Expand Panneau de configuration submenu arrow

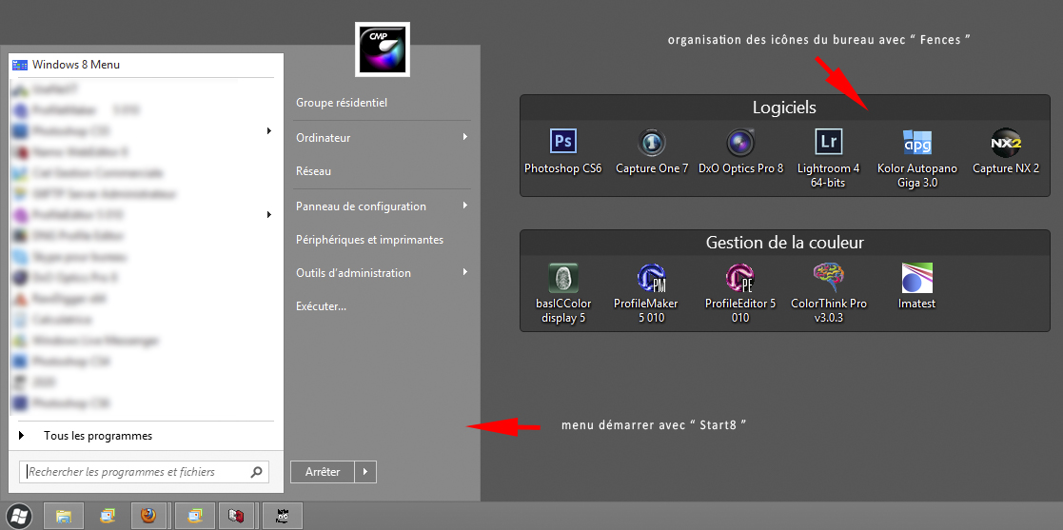click(x=465, y=206)
